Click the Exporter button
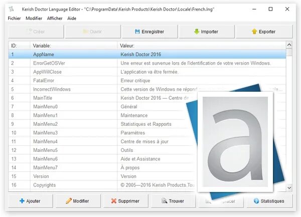 (264, 32)
